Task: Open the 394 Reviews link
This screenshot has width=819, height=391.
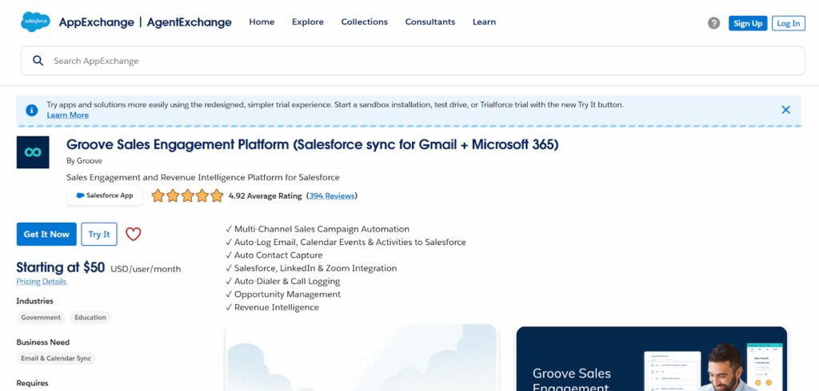Action: (332, 196)
